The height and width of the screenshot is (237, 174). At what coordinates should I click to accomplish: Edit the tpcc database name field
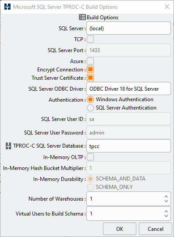coord(129,146)
